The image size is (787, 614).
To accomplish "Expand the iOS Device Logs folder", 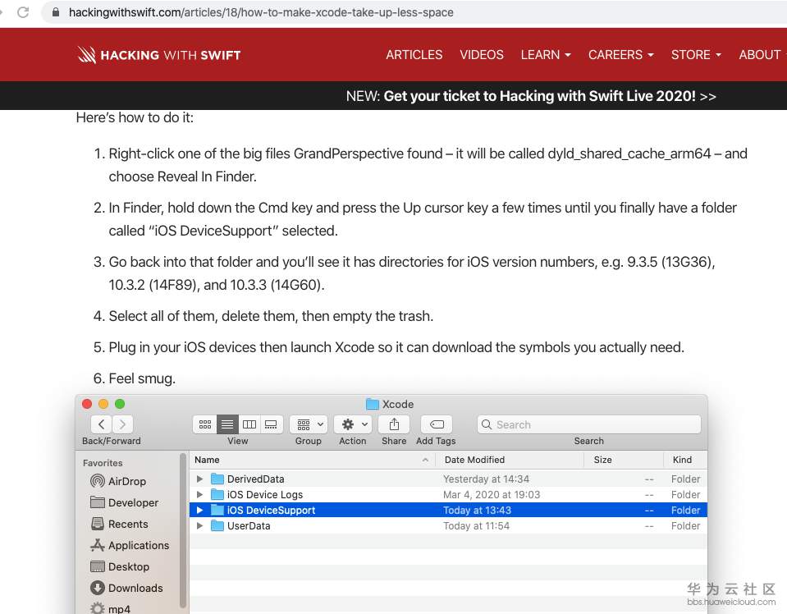I will [199, 494].
